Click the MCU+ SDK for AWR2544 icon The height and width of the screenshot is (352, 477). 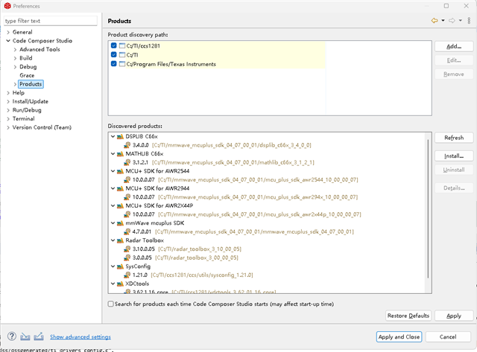tap(120, 171)
